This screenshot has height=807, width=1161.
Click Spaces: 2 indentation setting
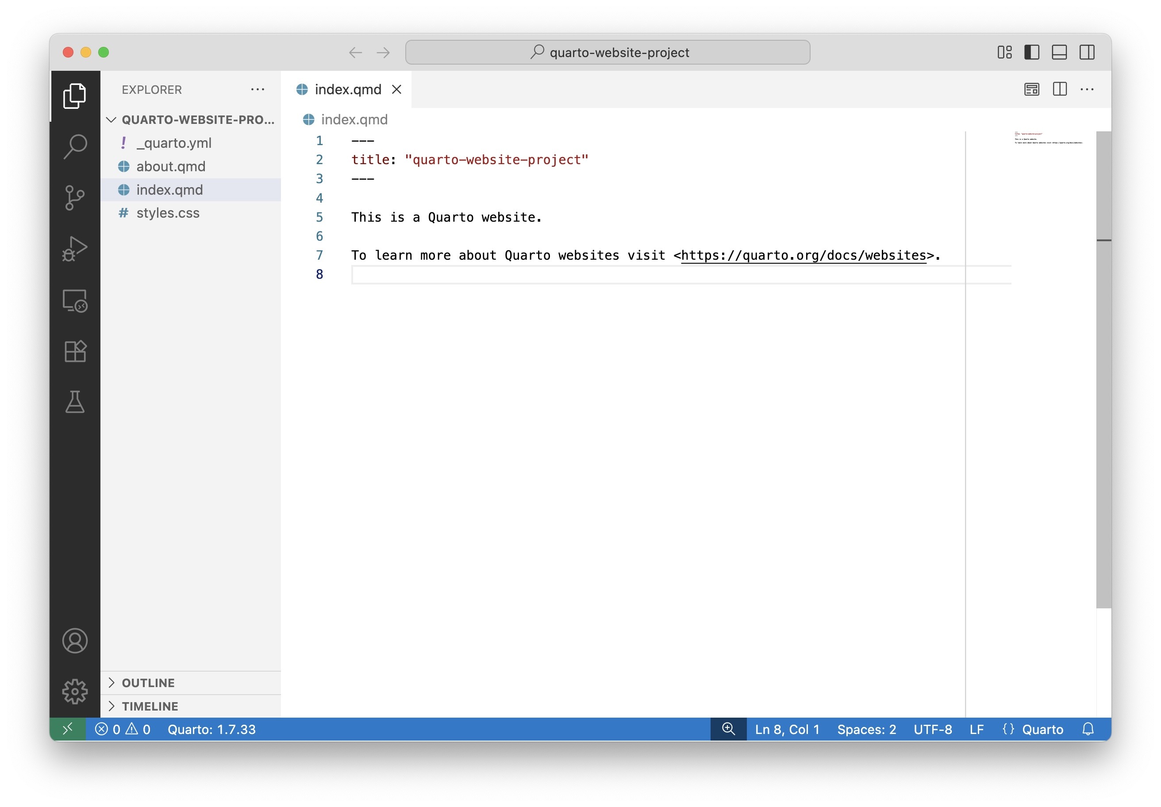866,729
